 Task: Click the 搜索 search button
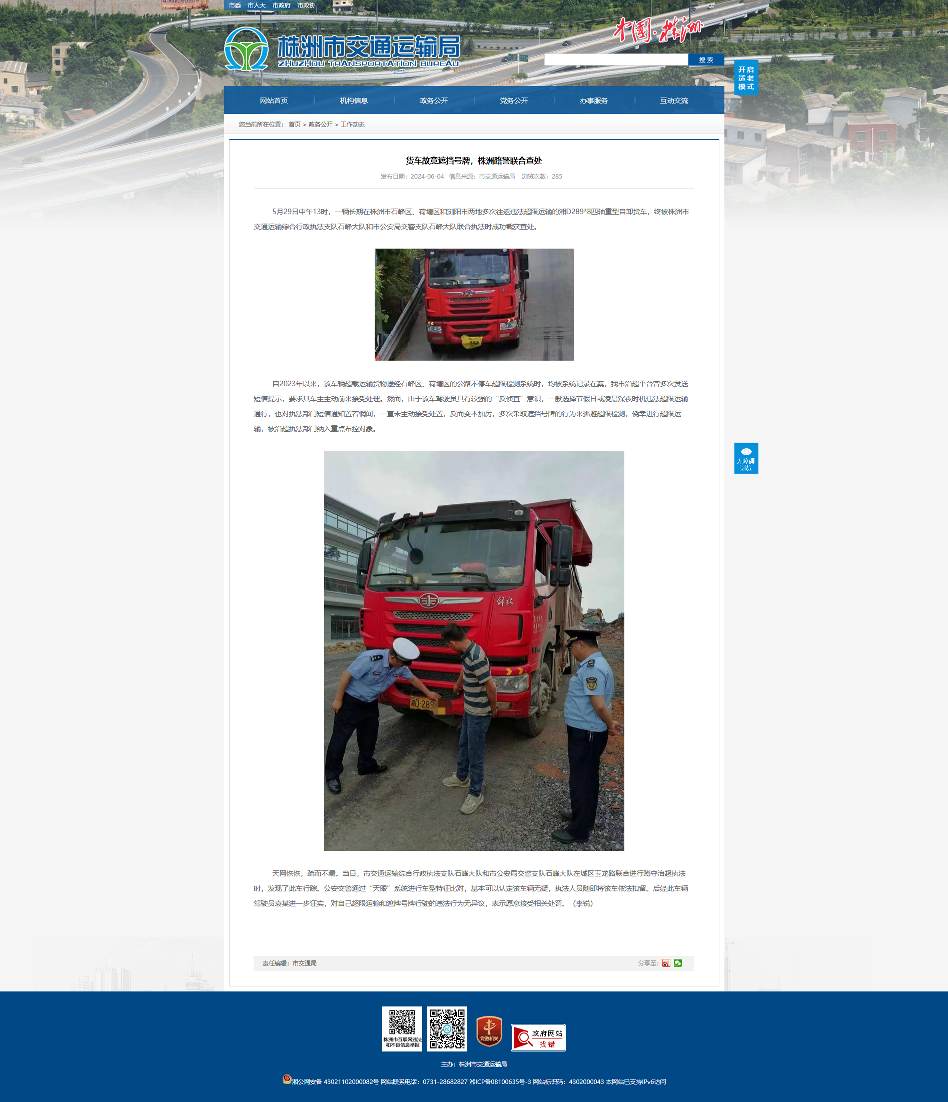point(706,60)
